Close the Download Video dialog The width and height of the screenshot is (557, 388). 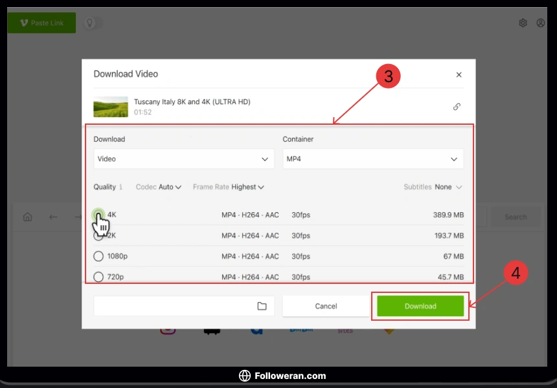pos(459,75)
